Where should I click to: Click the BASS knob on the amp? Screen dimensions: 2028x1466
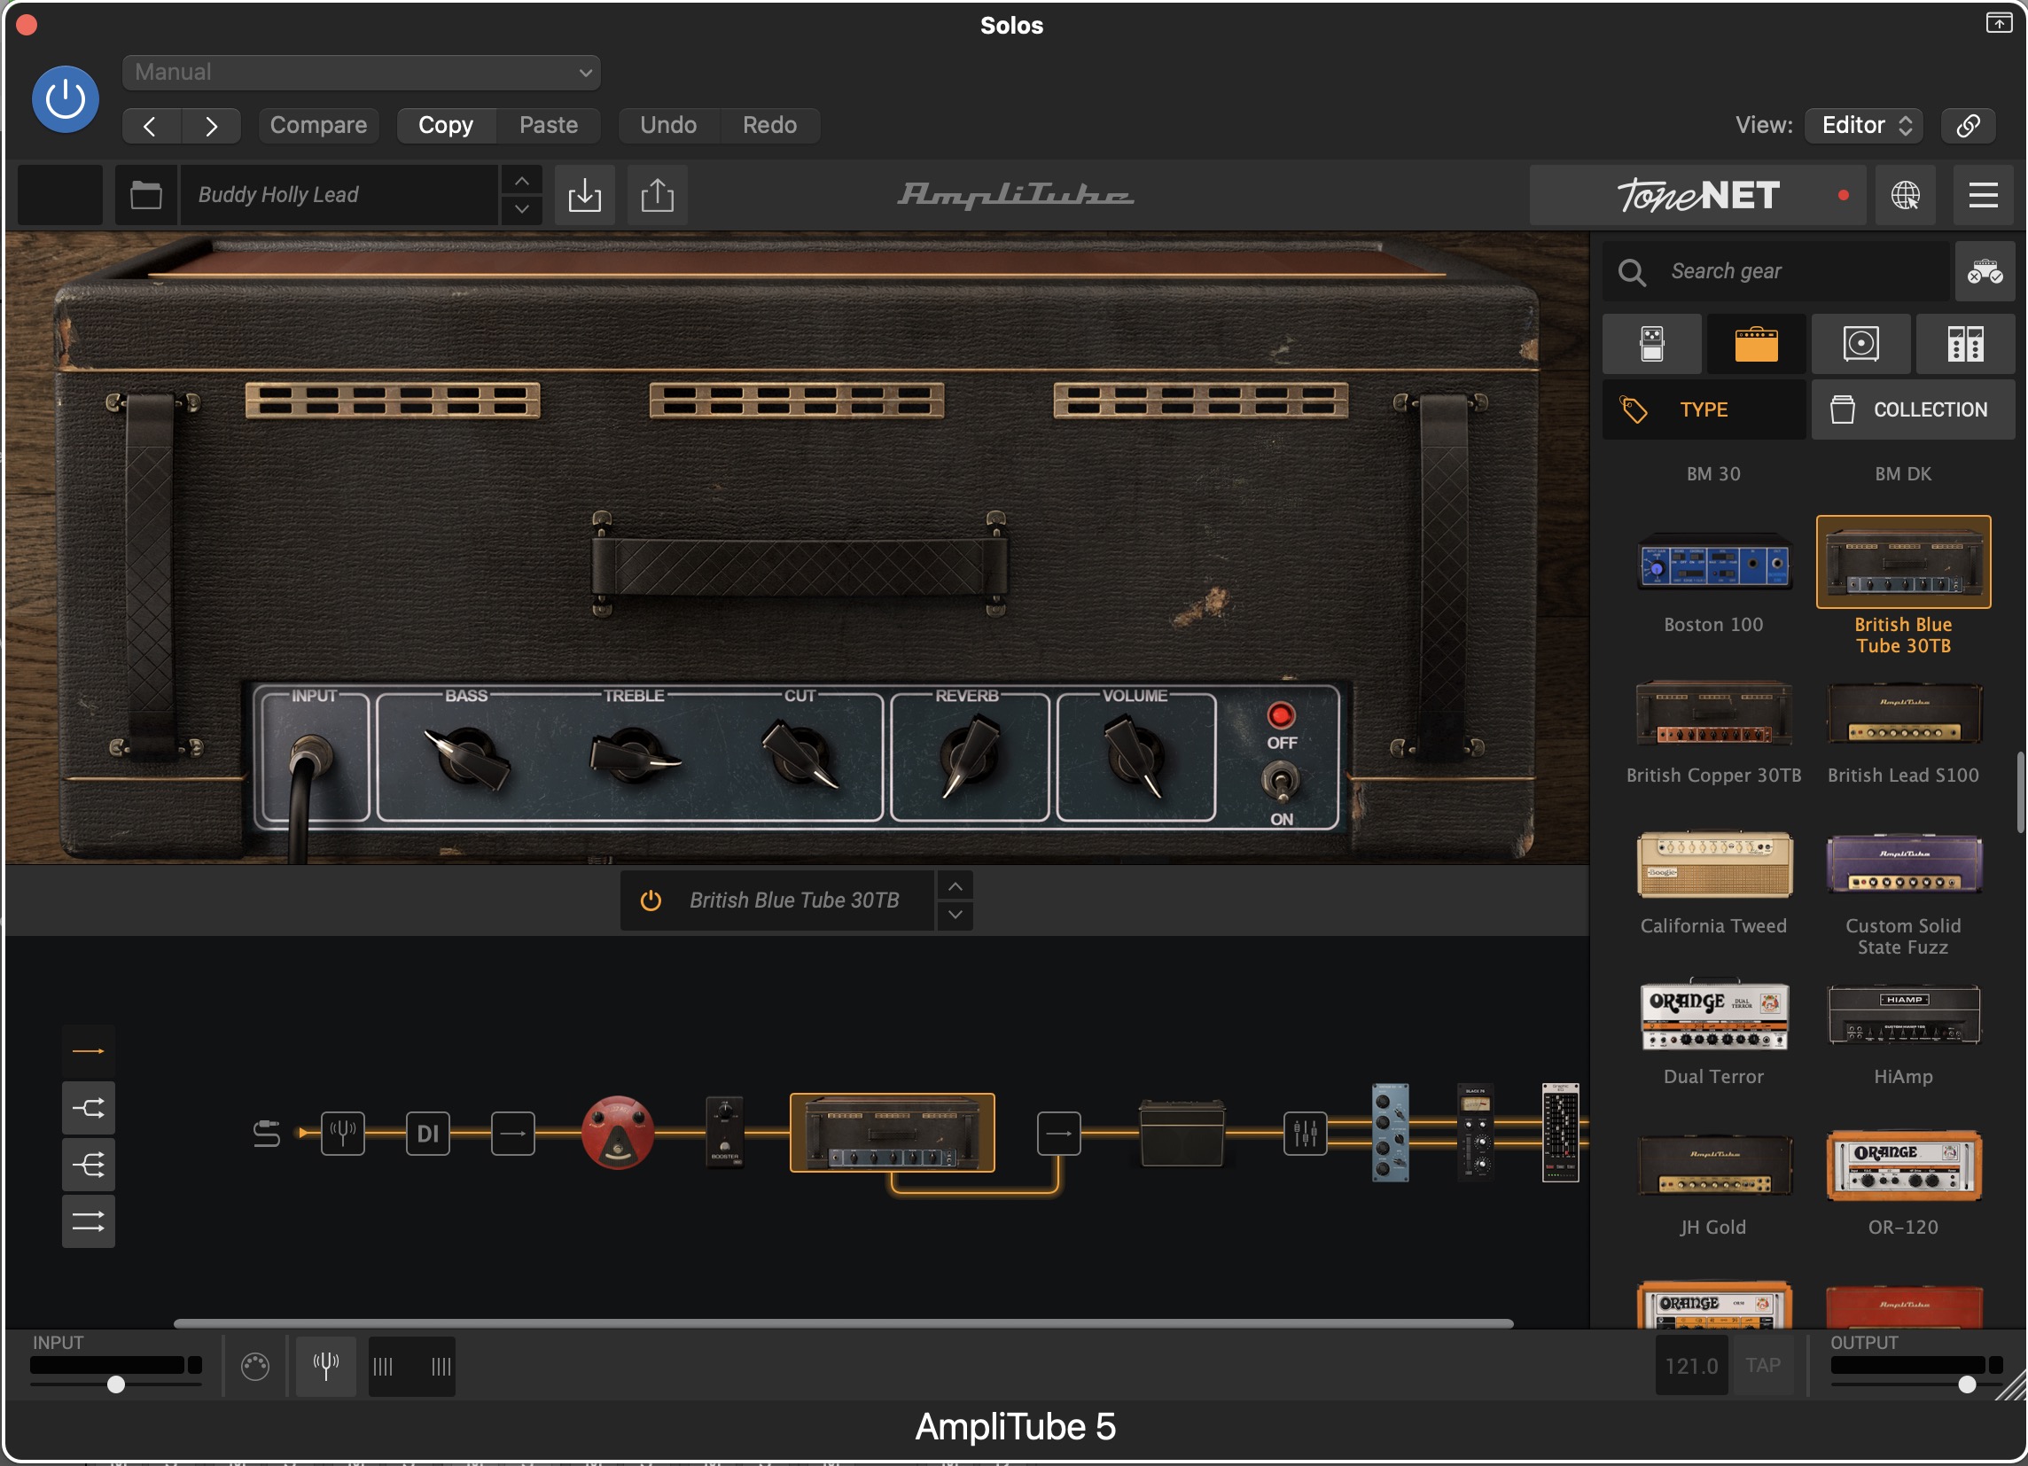click(x=467, y=756)
